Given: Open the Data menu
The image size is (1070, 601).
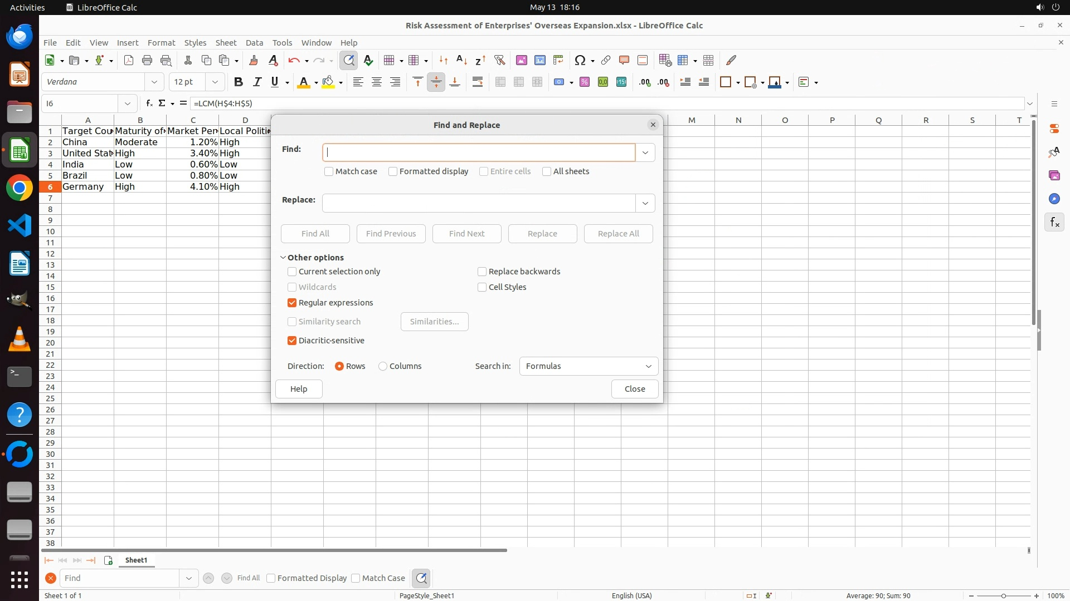Looking at the screenshot, I should (254, 43).
